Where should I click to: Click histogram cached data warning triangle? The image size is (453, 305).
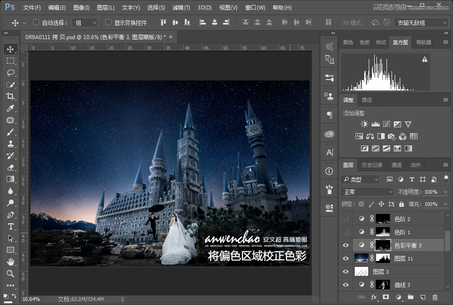click(425, 60)
